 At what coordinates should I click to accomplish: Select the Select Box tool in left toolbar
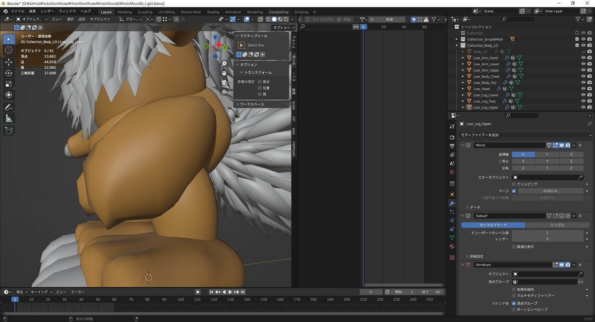[x=9, y=39]
